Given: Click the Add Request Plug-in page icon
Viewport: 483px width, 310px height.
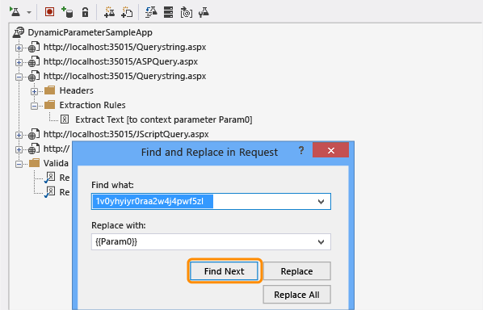Looking at the screenshot, I should pos(127,12).
